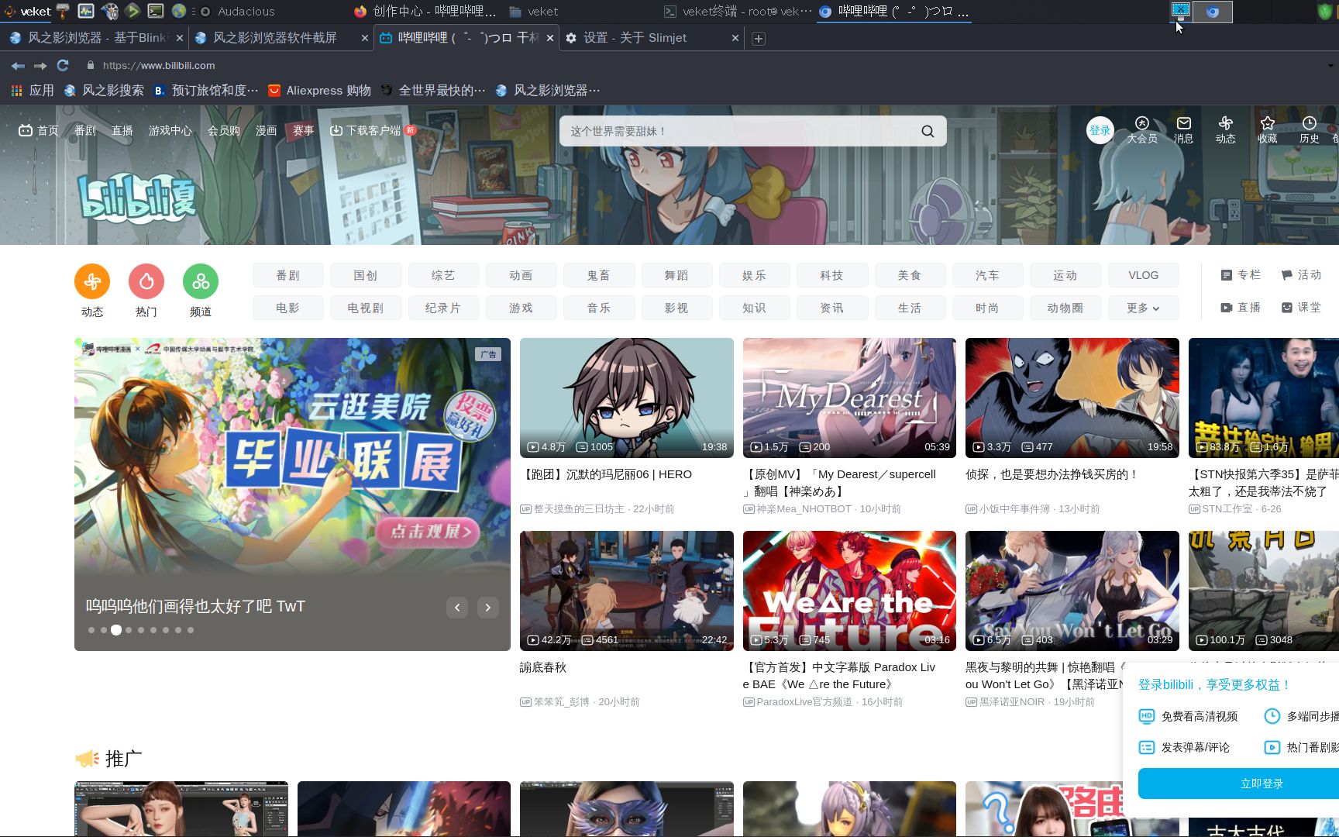The height and width of the screenshot is (837, 1339).
Task: Click the 立即登录 button
Action: coord(1262,784)
